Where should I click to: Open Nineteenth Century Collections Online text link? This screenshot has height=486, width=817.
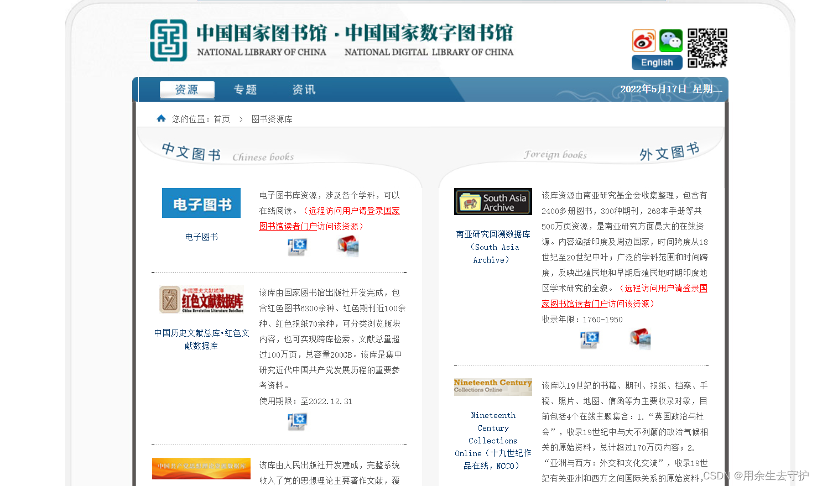493,440
